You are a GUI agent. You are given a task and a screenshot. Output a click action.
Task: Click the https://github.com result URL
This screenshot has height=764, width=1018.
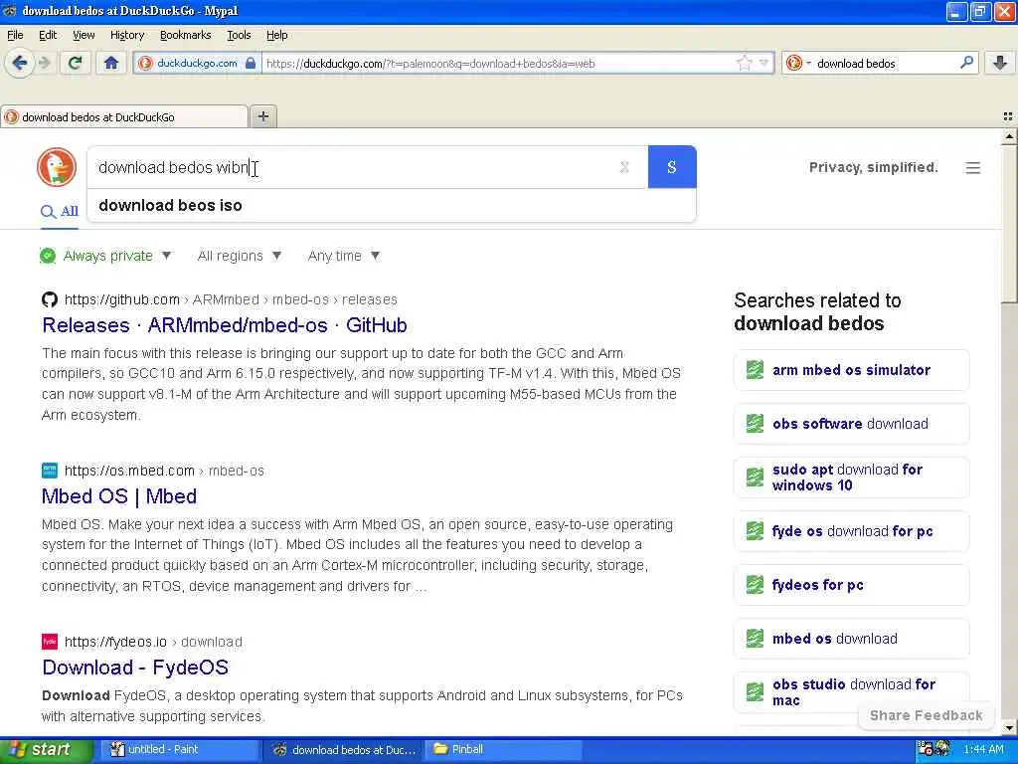(122, 299)
